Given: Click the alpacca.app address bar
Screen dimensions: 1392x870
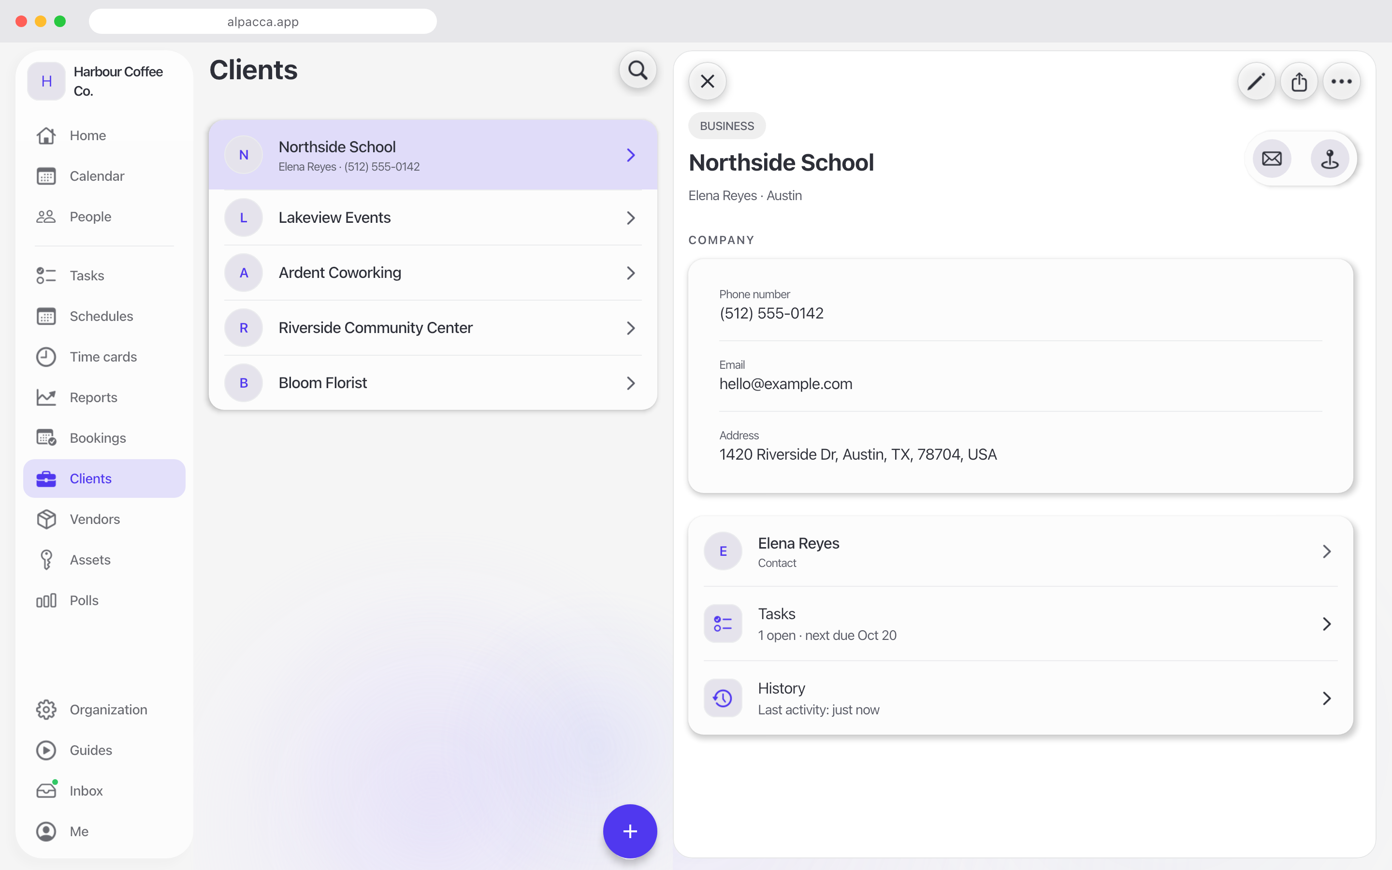Looking at the screenshot, I should coord(263,21).
